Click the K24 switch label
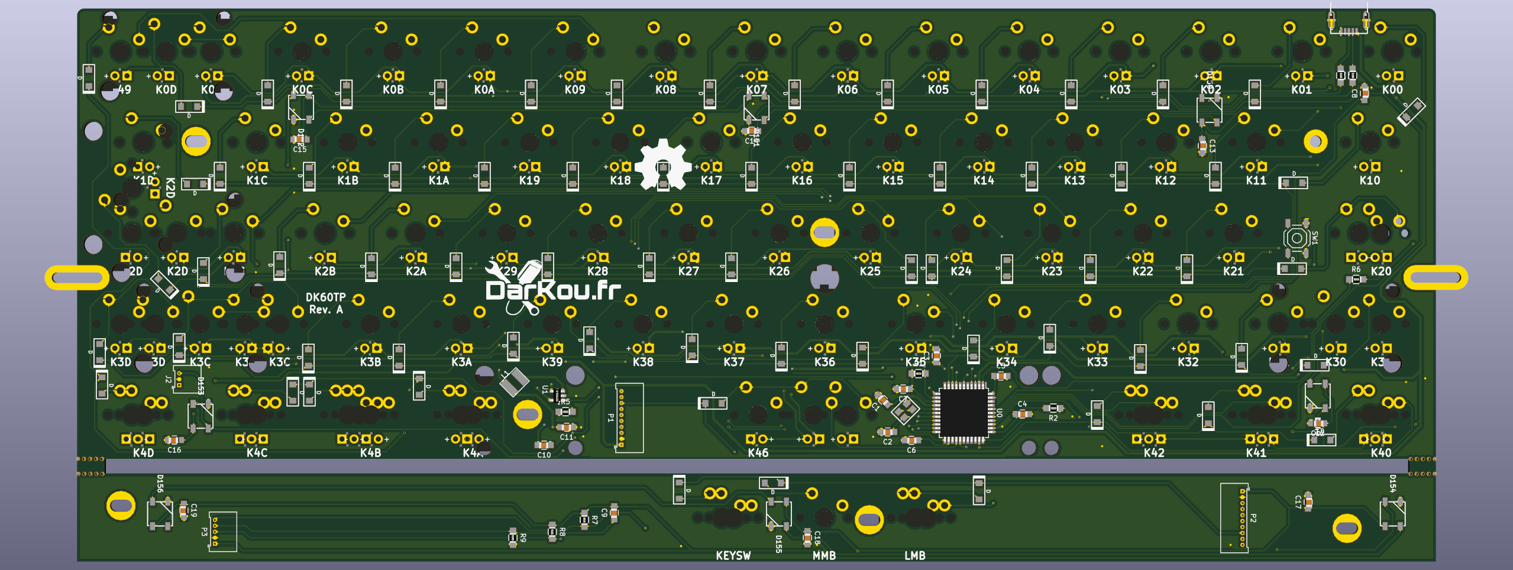This screenshot has height=570, width=1513. (x=961, y=271)
